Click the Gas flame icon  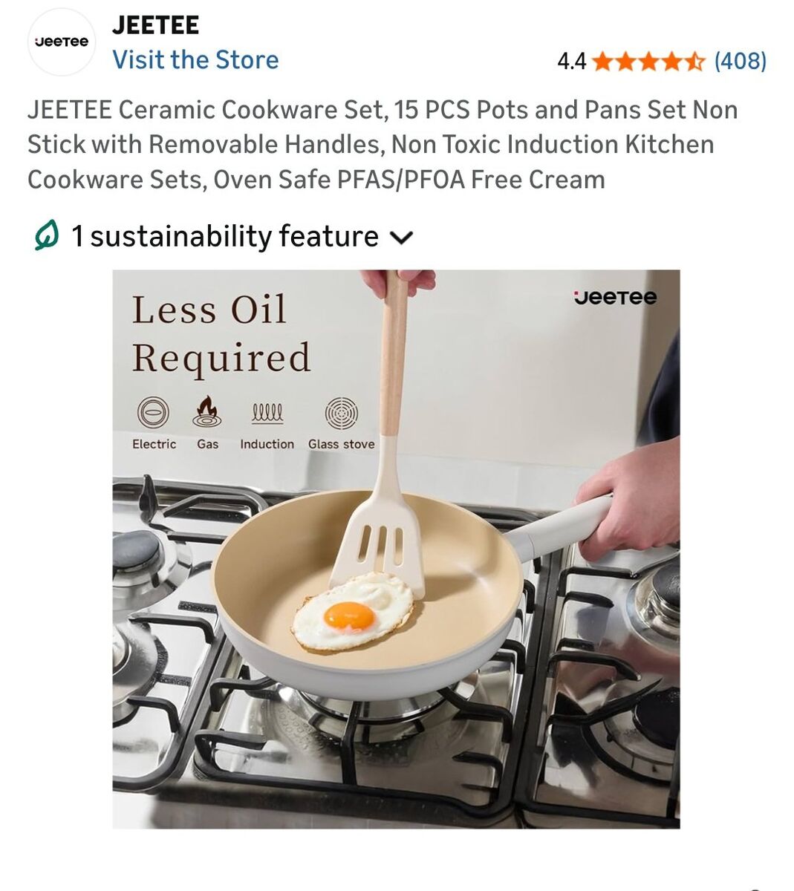[207, 411]
